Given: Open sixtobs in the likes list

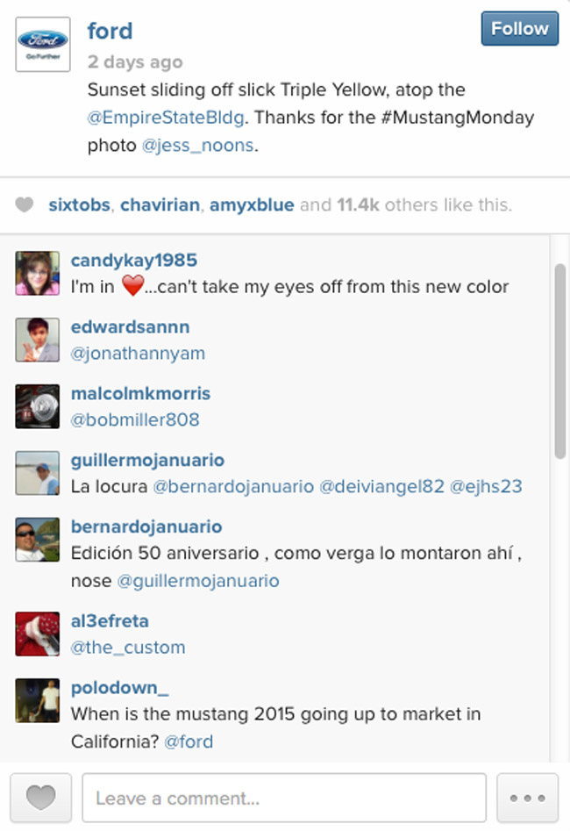Looking at the screenshot, I should pyautogui.click(x=80, y=204).
